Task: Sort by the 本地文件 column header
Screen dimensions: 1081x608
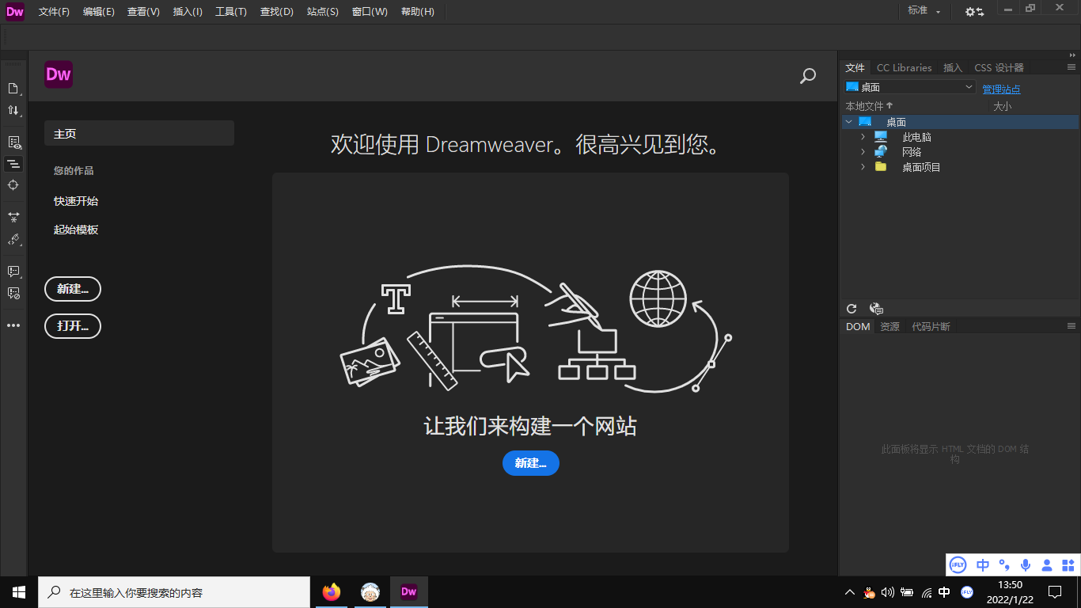Action: pos(869,106)
